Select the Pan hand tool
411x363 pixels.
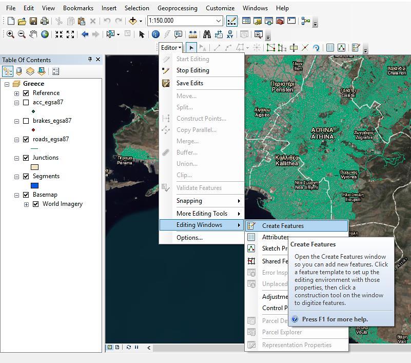33,34
